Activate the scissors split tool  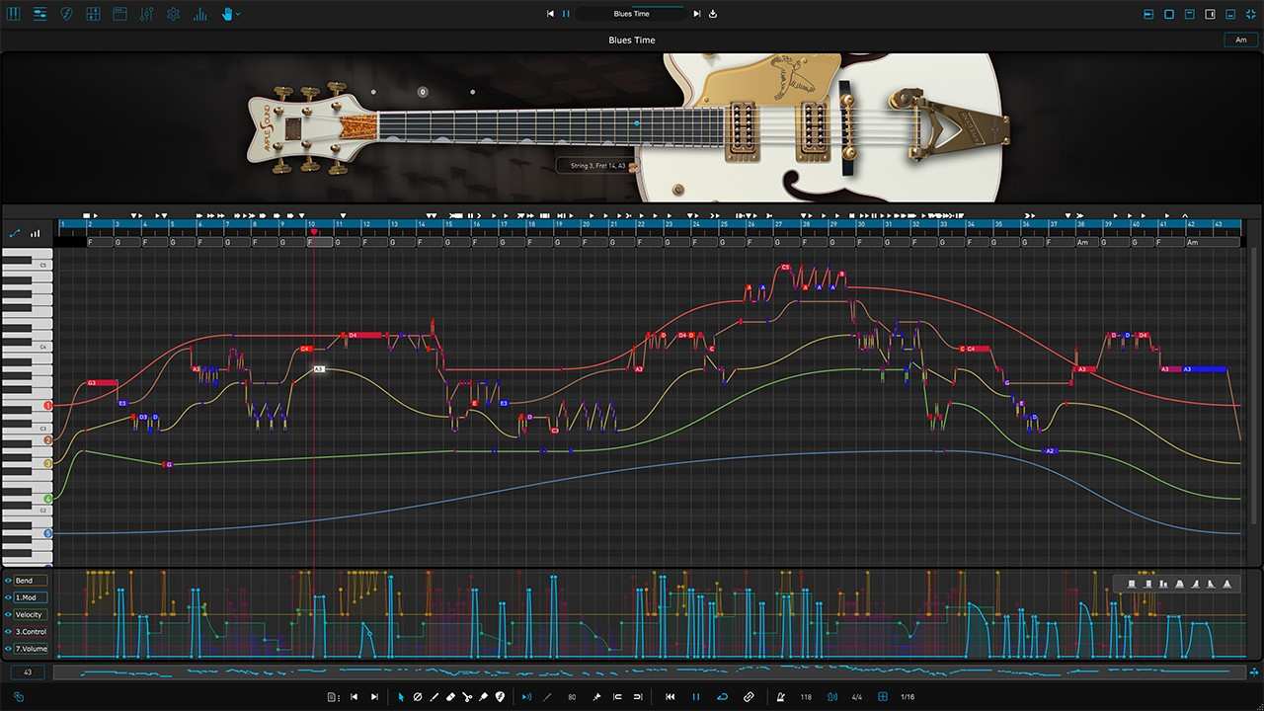pos(466,697)
